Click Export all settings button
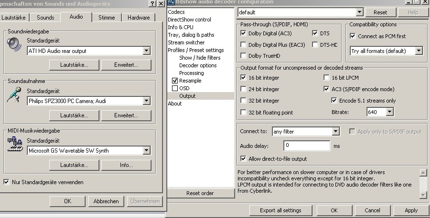 tap(280, 210)
